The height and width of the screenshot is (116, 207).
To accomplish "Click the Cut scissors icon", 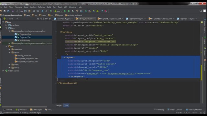I will [22, 11].
